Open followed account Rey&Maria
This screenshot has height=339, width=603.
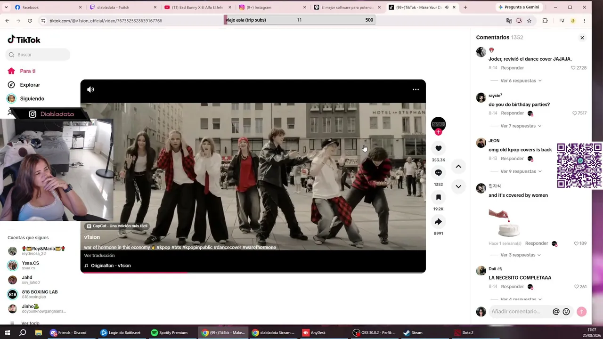pos(37,250)
